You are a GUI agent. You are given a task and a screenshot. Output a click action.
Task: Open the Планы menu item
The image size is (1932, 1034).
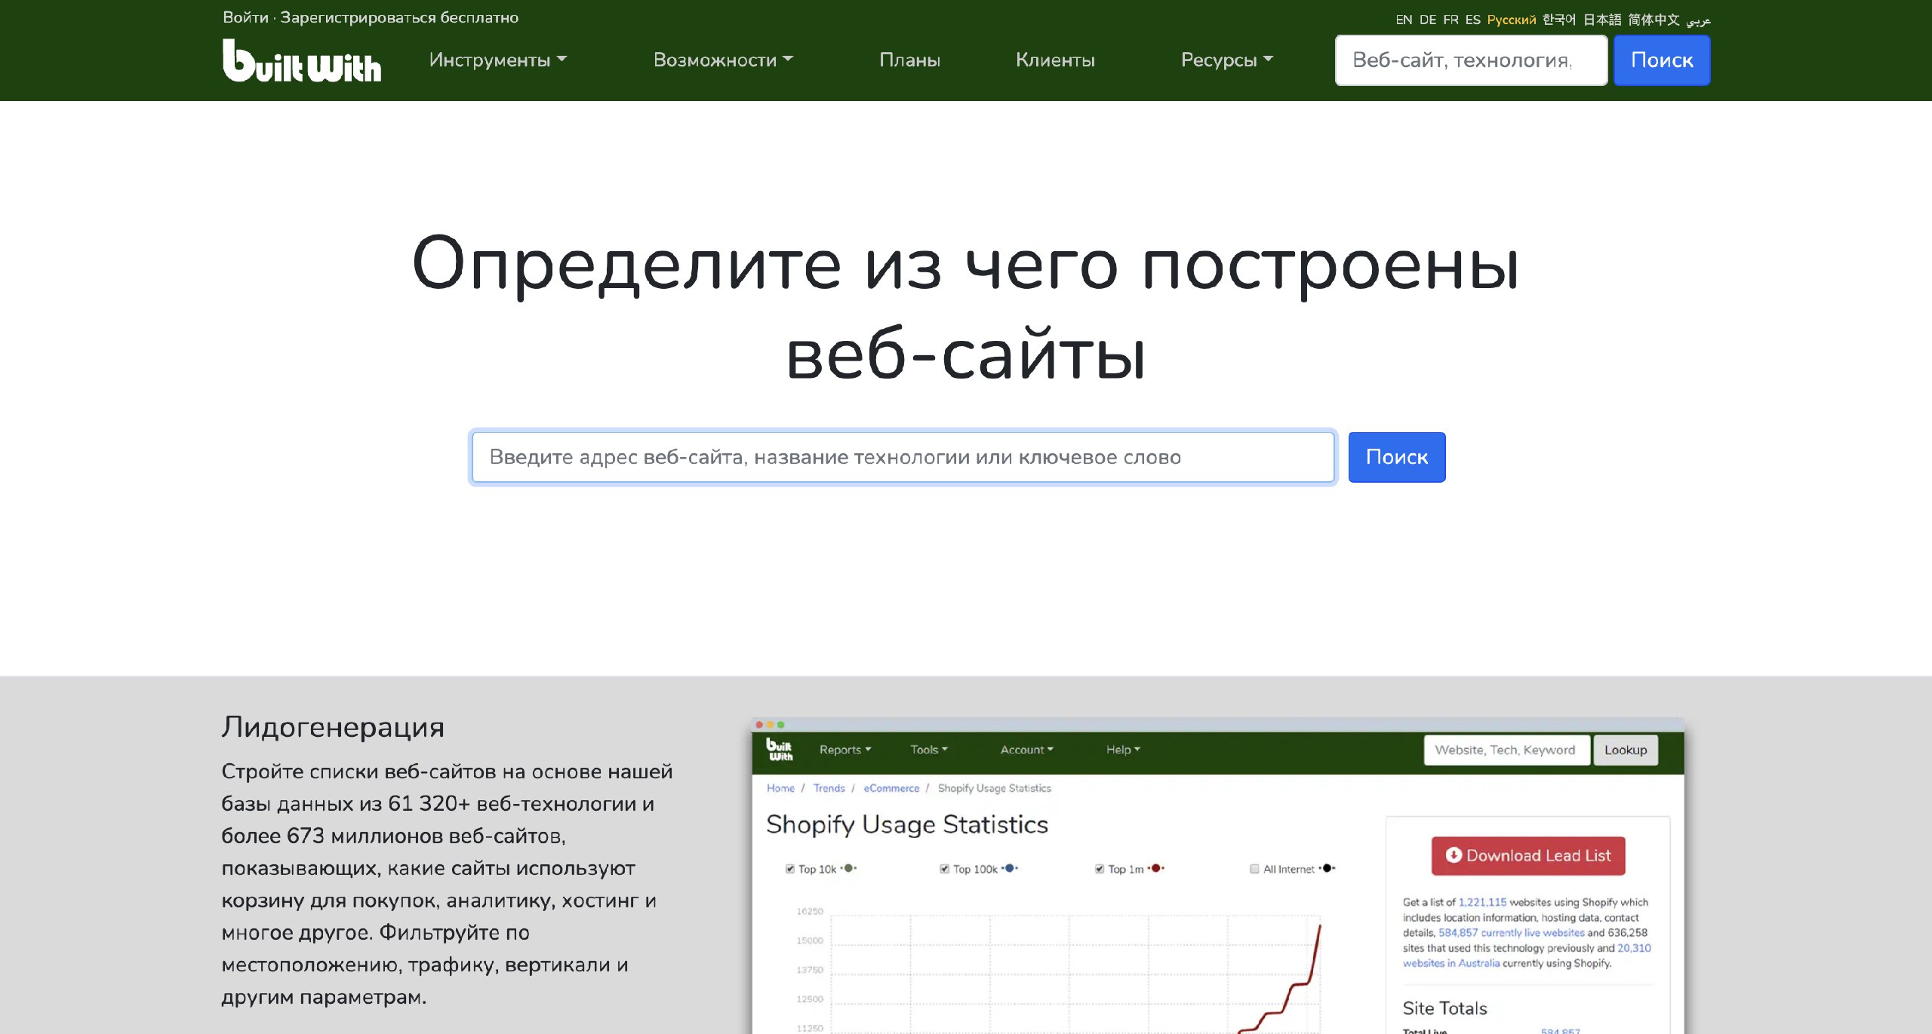(909, 60)
